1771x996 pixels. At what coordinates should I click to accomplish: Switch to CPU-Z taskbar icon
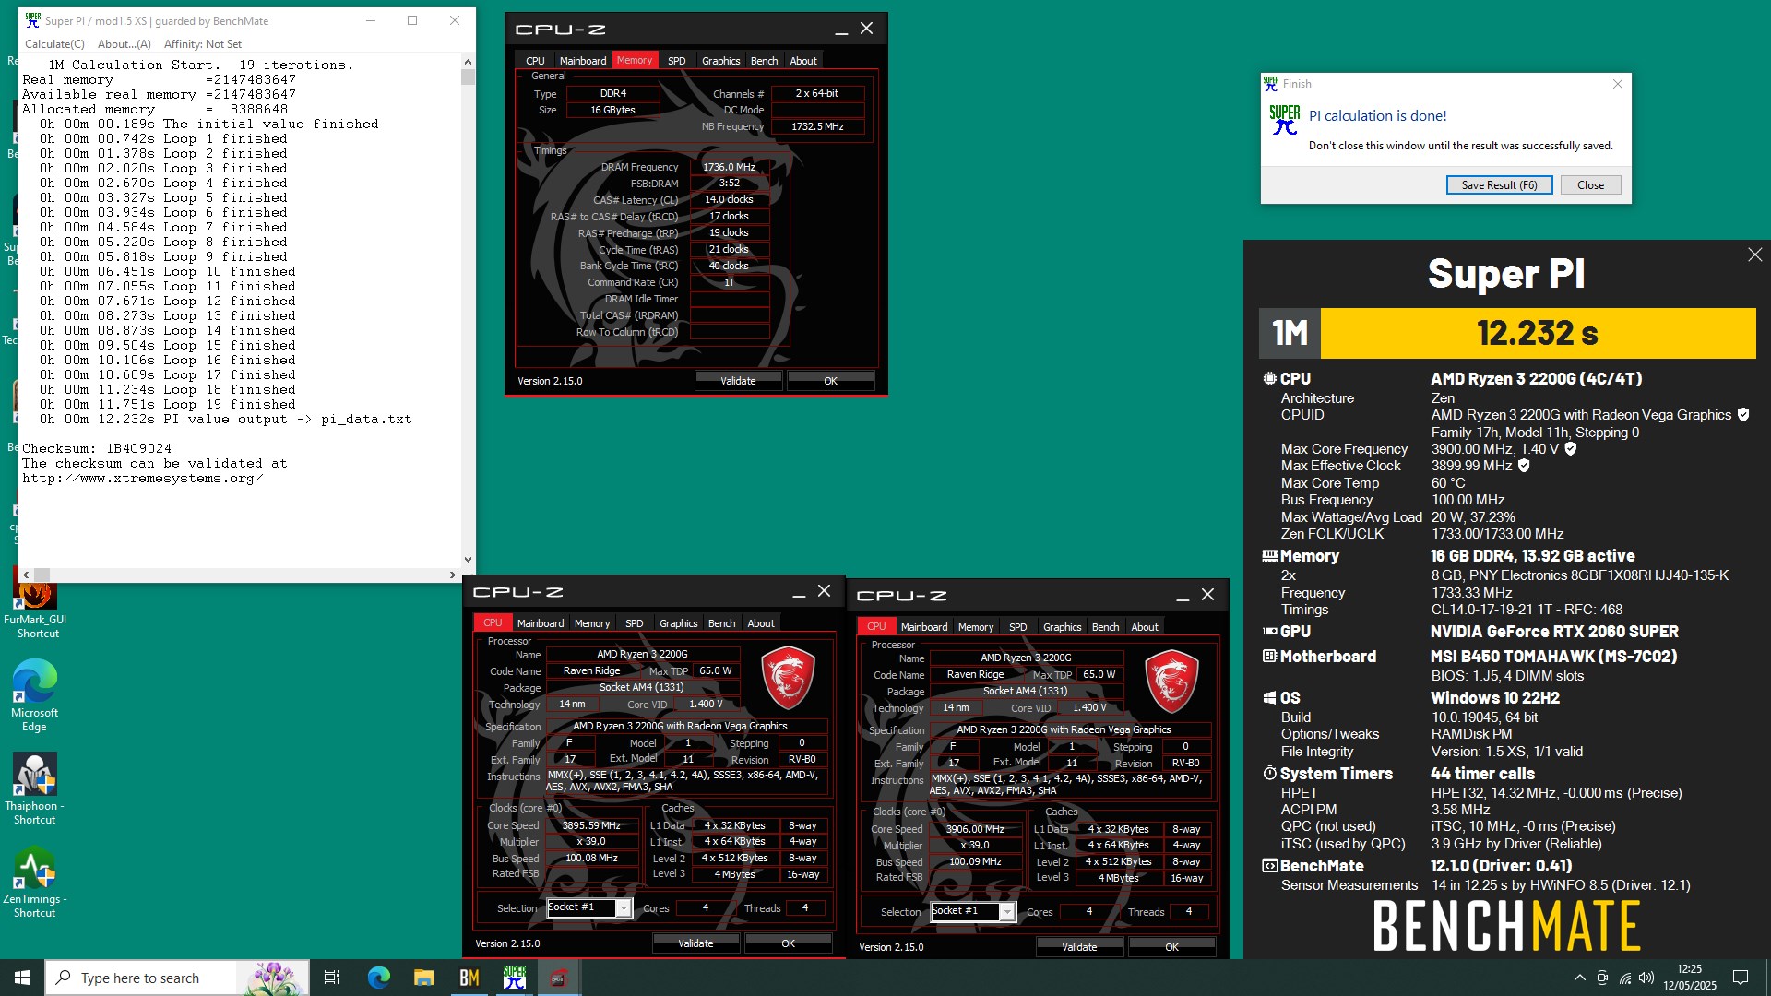(558, 978)
